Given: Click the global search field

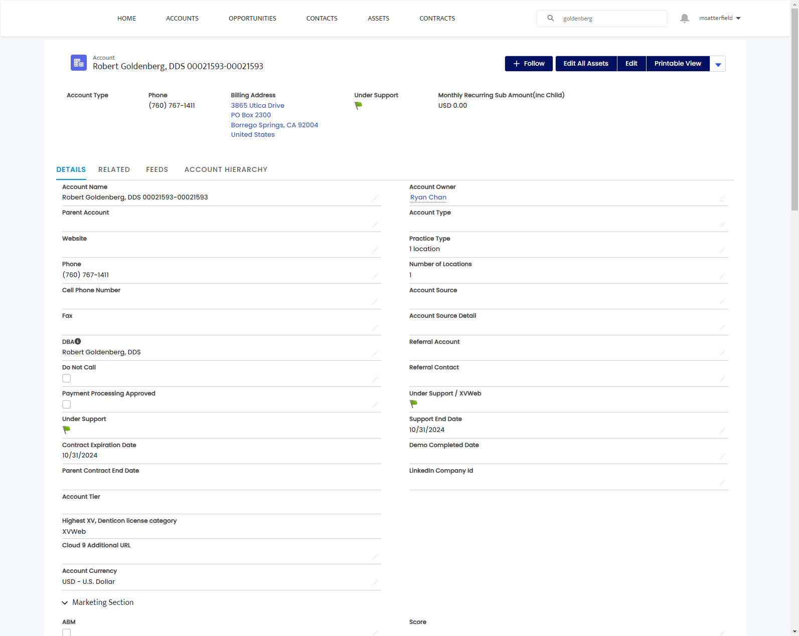Looking at the screenshot, I should 602,19.
